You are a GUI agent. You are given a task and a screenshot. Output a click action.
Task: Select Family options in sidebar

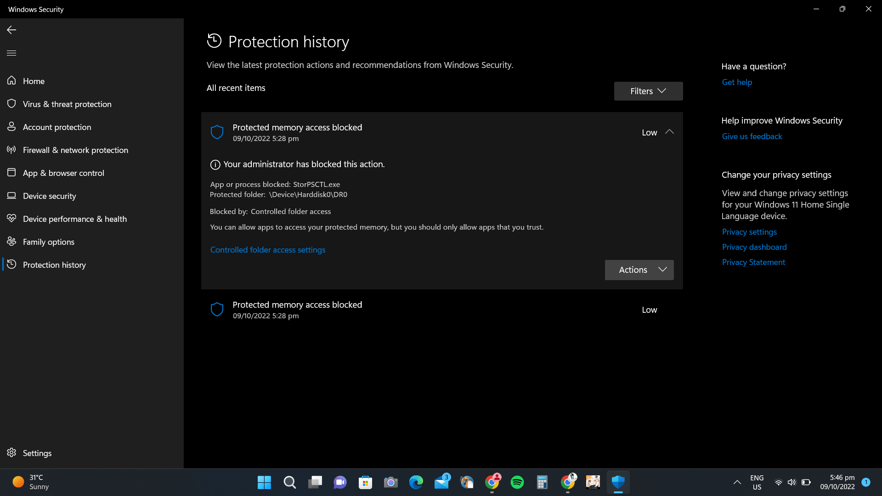pos(48,242)
